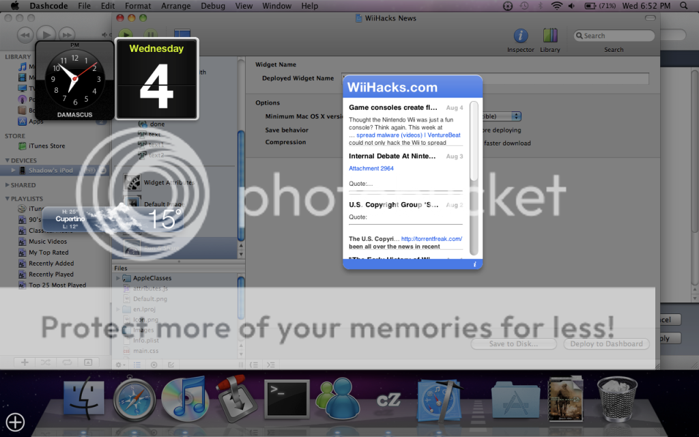The image size is (699, 437).
Task: Open the gear action menu below Files
Action: pyautogui.click(x=120, y=365)
